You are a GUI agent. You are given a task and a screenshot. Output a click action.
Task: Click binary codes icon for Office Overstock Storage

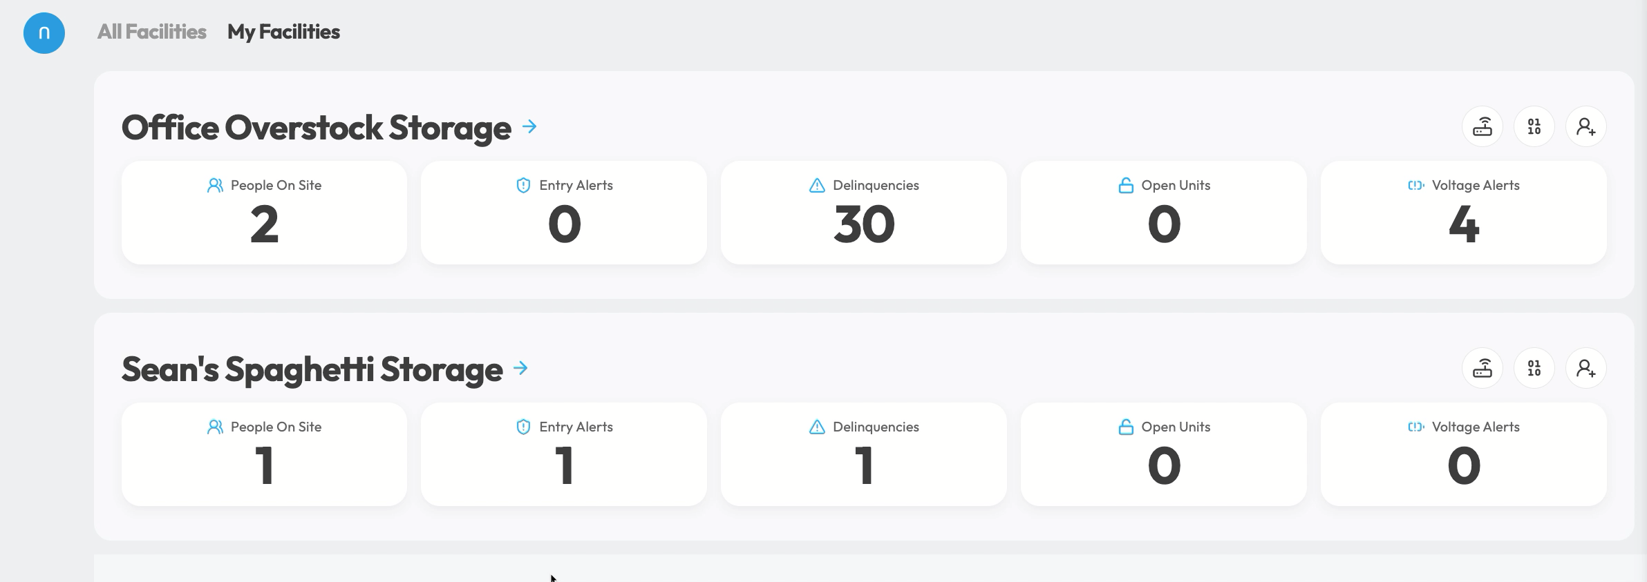(1534, 126)
